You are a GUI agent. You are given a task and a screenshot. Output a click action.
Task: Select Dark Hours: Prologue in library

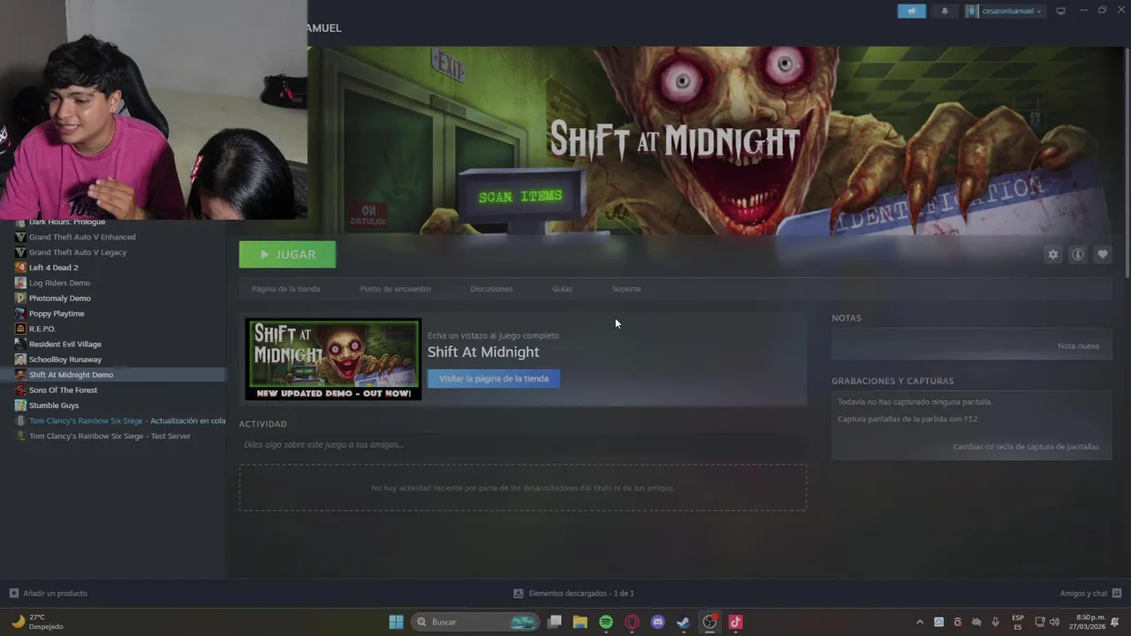(x=67, y=222)
